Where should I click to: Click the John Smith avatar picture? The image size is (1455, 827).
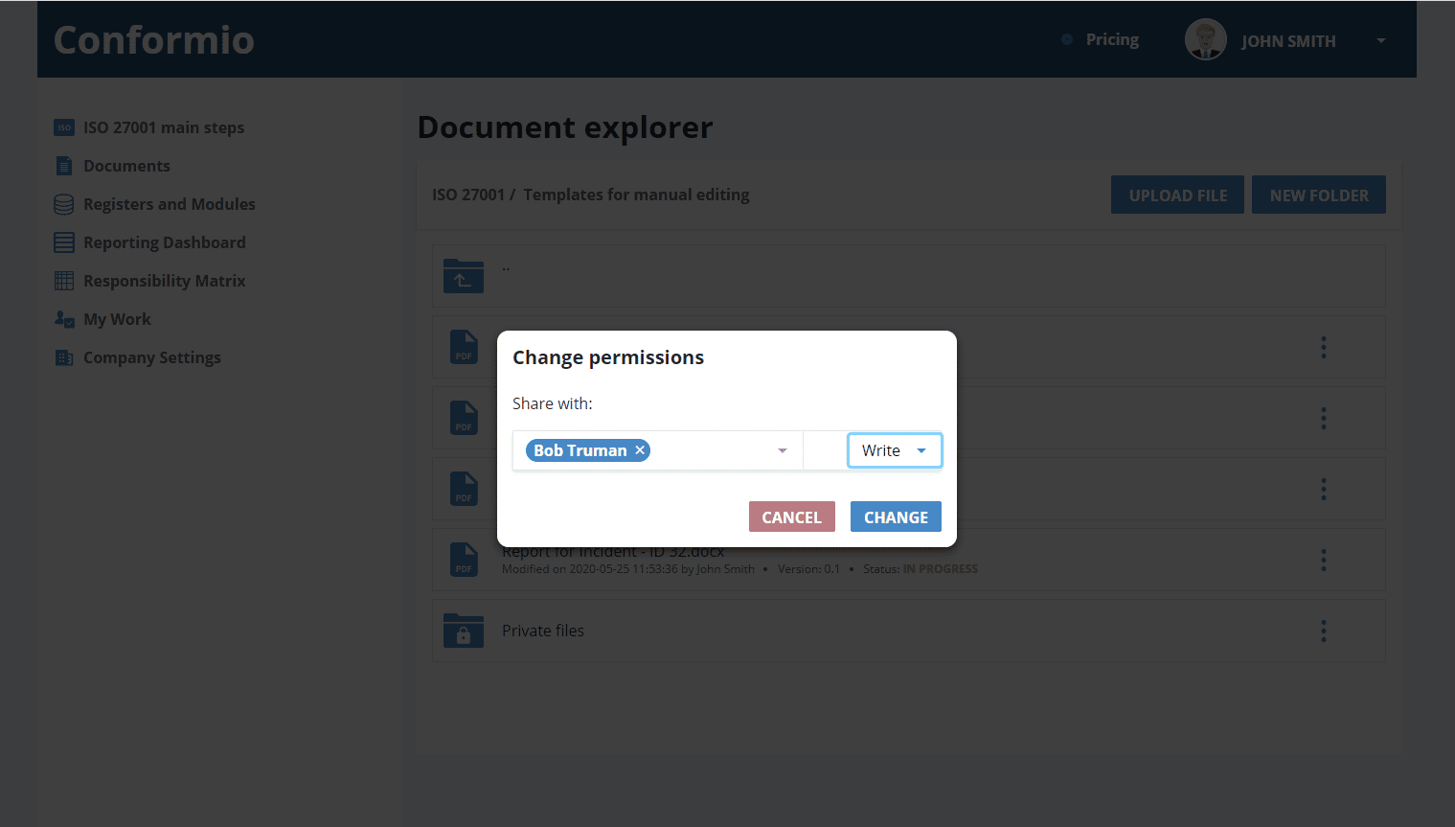pos(1205,39)
